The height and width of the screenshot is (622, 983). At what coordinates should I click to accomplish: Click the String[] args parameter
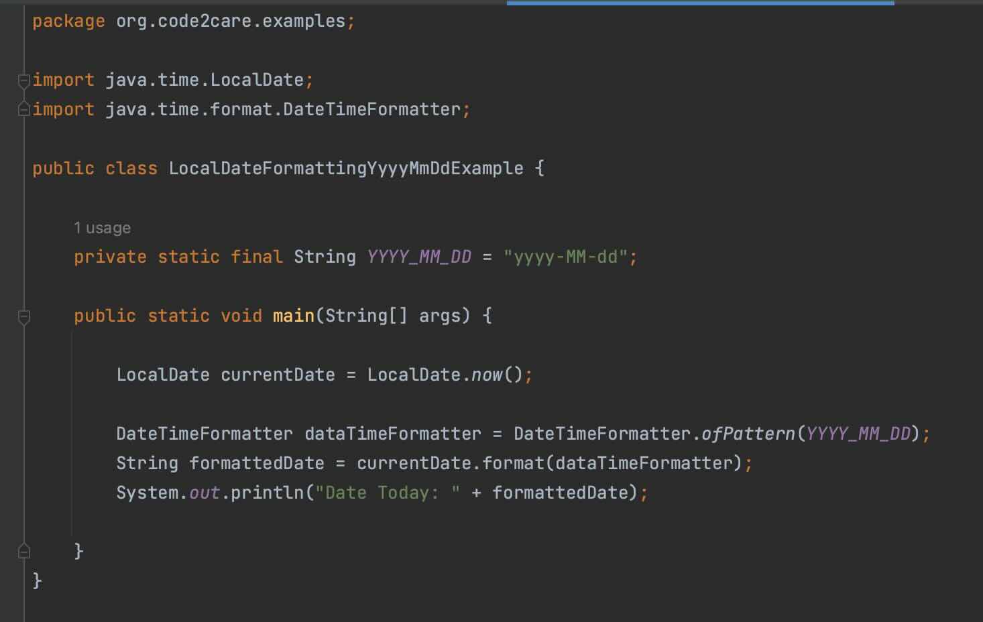coord(396,315)
